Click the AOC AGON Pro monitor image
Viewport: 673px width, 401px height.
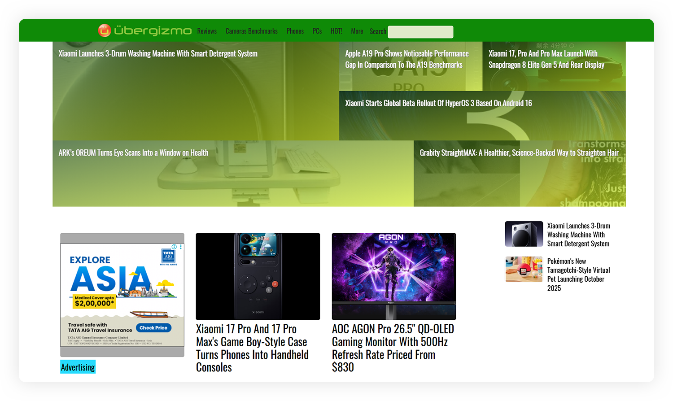pyautogui.click(x=393, y=276)
